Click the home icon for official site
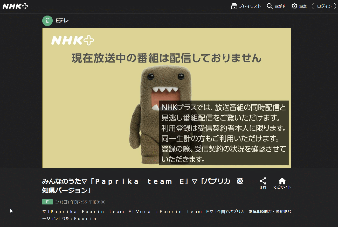Viewport: 338px width, 227px height. (282, 181)
